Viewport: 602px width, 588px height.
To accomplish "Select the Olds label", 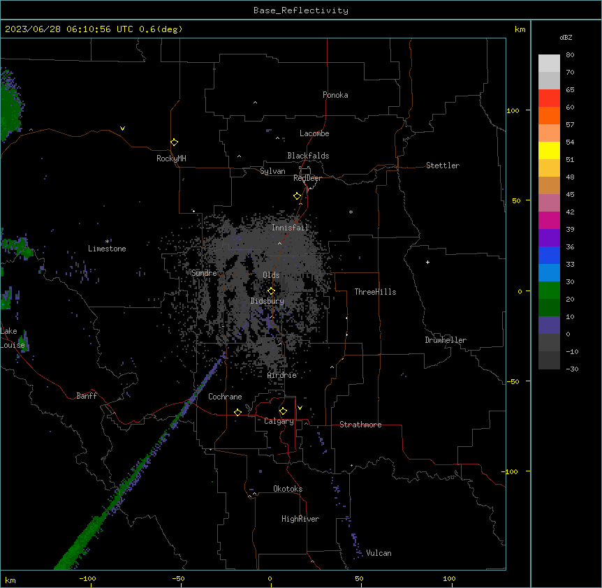I will tap(271, 275).
